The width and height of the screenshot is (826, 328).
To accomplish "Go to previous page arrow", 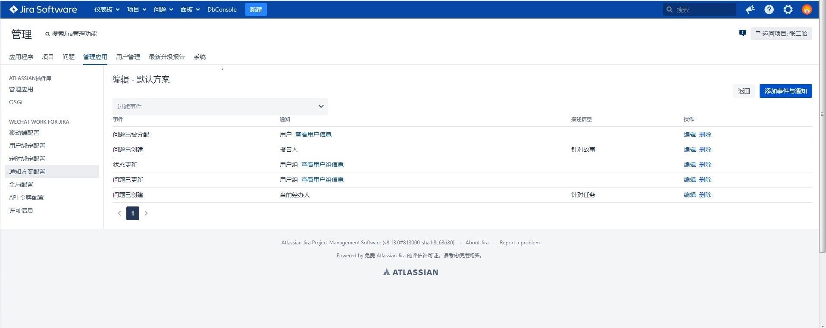I will coord(119,213).
